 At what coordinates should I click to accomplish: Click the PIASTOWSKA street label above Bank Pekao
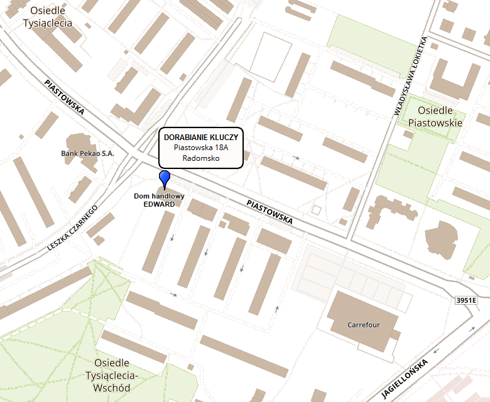64,97
